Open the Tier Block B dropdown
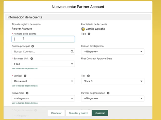This screenshot has width=161, height=120. pos(113,81)
